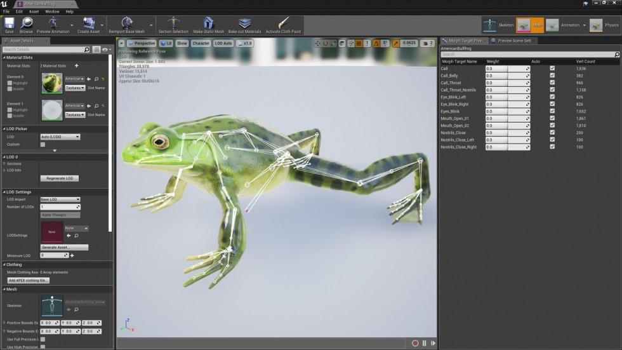Adjust the Eye_Blink_Left weight slider
This screenshot has height=350, width=622.
click(x=507, y=97)
